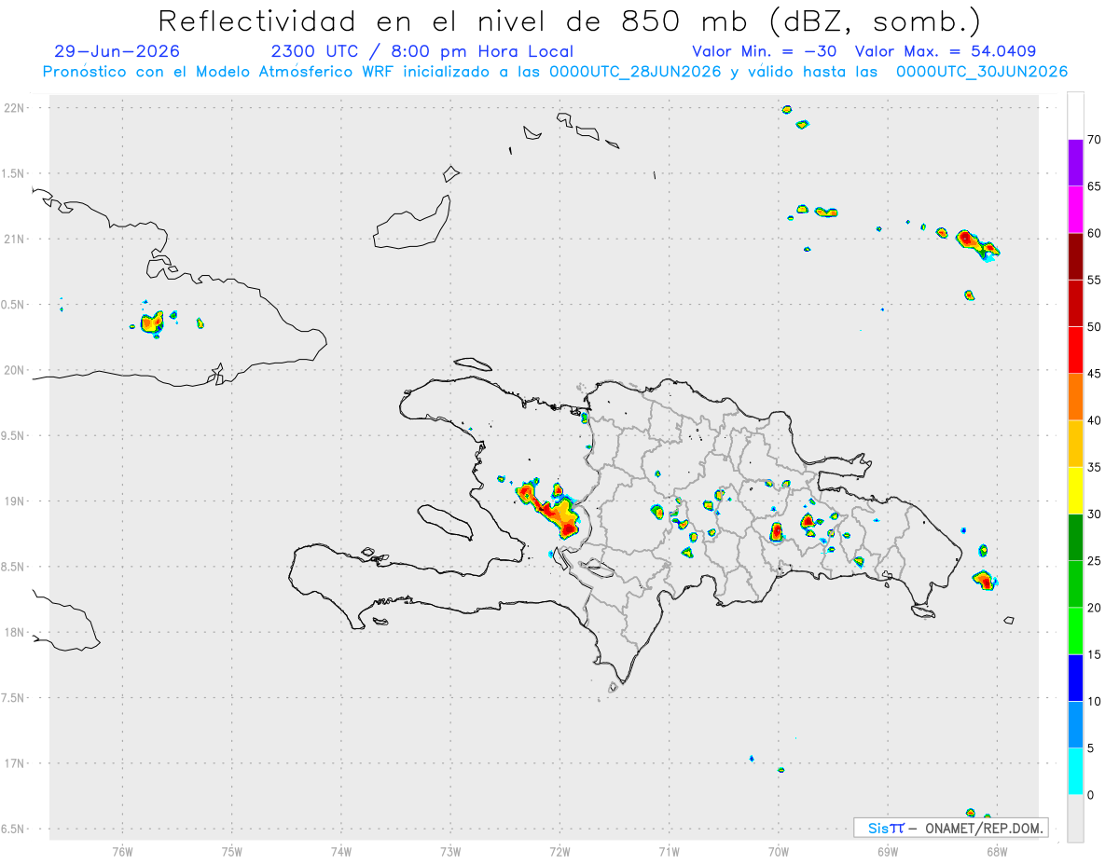Click the '68W' longitude axis label
Viewport: 1119px width, 864px height.
pyautogui.click(x=997, y=852)
